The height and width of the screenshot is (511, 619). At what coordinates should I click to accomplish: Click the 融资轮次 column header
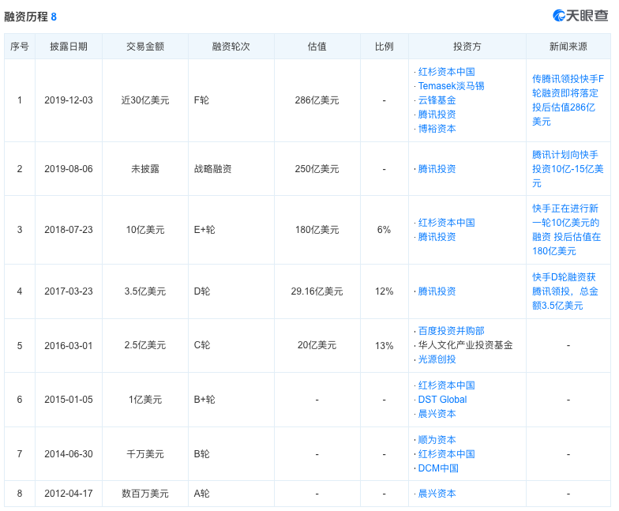[x=231, y=47]
